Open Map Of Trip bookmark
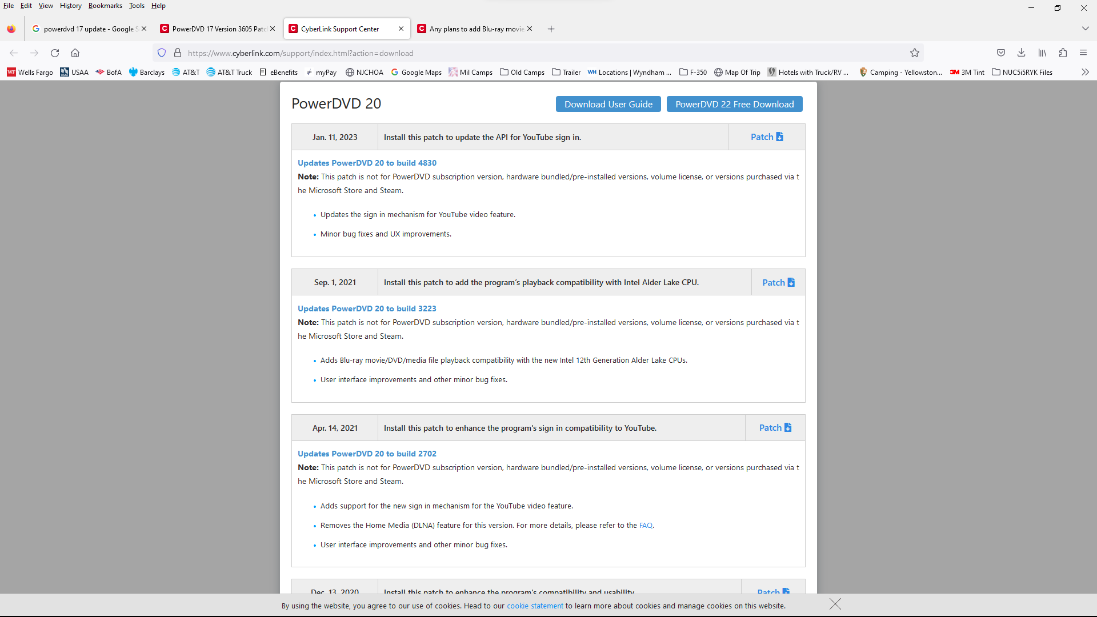Image resolution: width=1097 pixels, height=617 pixels. pos(738,73)
